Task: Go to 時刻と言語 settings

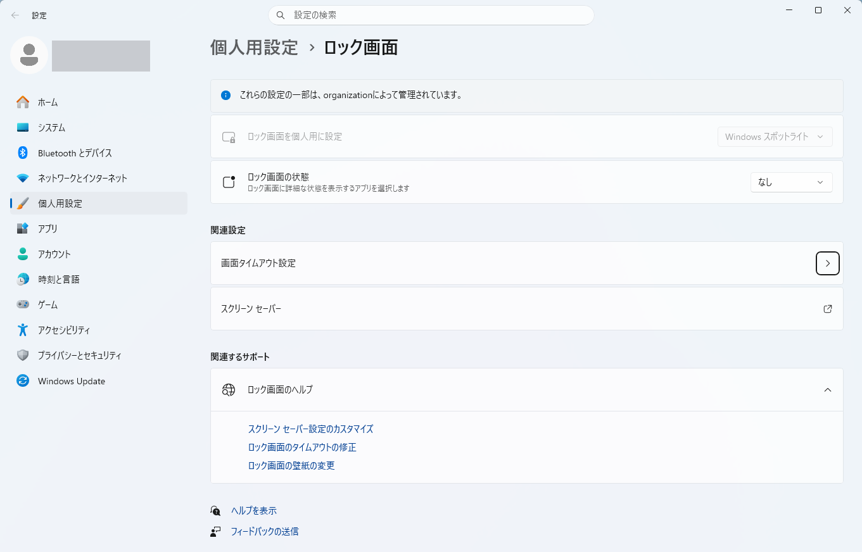Action: pos(99,279)
